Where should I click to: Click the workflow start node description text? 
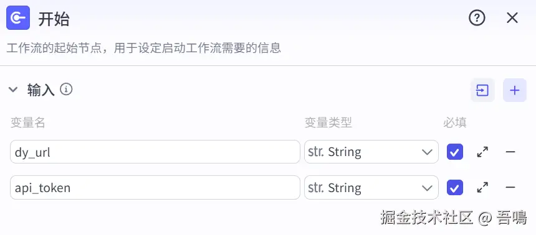[144, 48]
